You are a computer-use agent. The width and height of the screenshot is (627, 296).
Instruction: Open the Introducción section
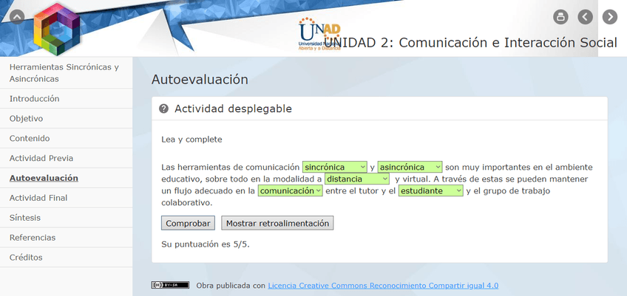pos(66,99)
